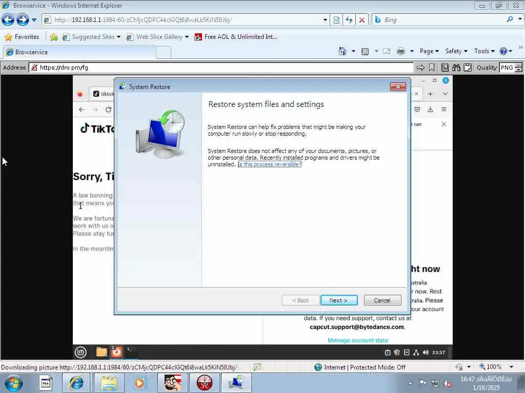
Task: Open the Favorites star button
Action: coord(23,37)
